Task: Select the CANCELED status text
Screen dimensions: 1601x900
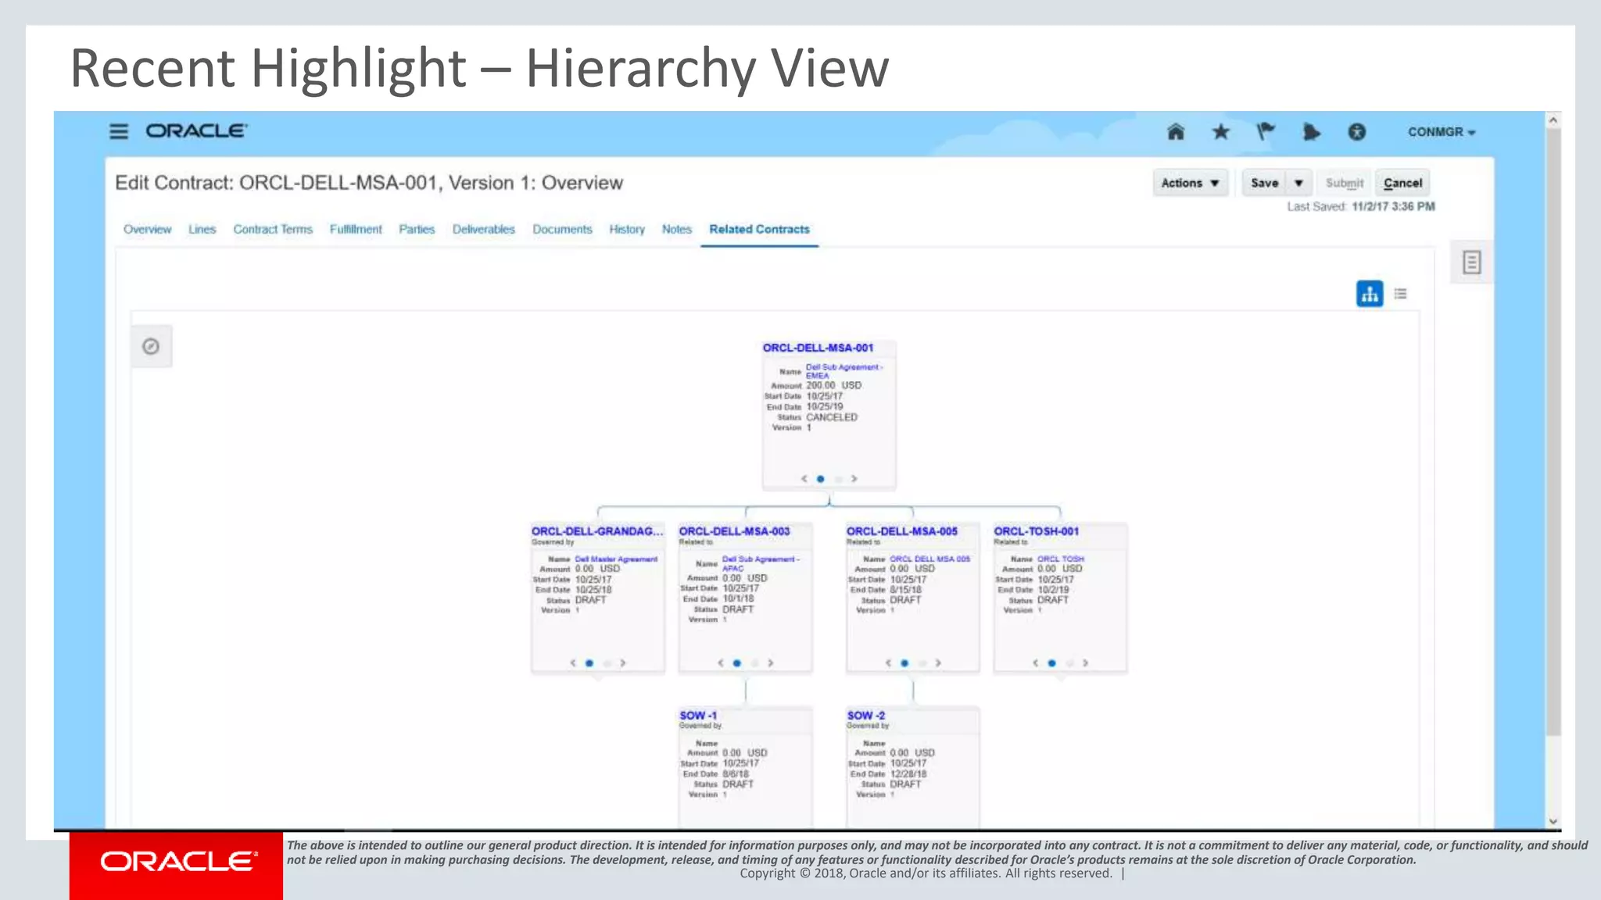Action: [x=832, y=417]
